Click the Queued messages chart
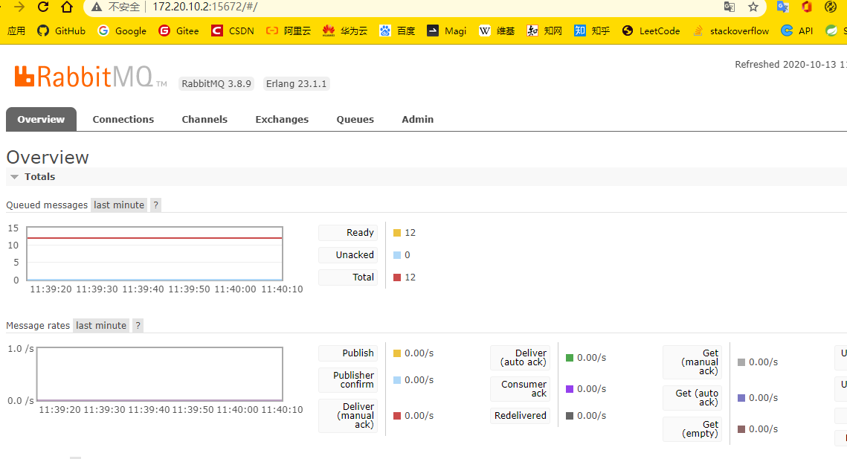The width and height of the screenshot is (847, 459). [155, 254]
